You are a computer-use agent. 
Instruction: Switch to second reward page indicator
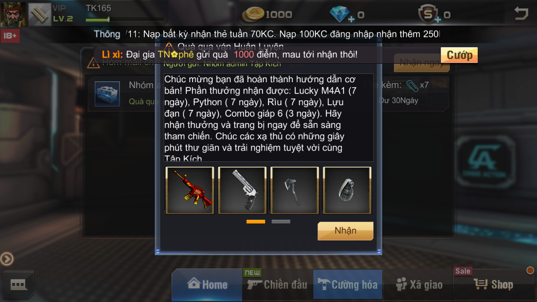[281, 221]
